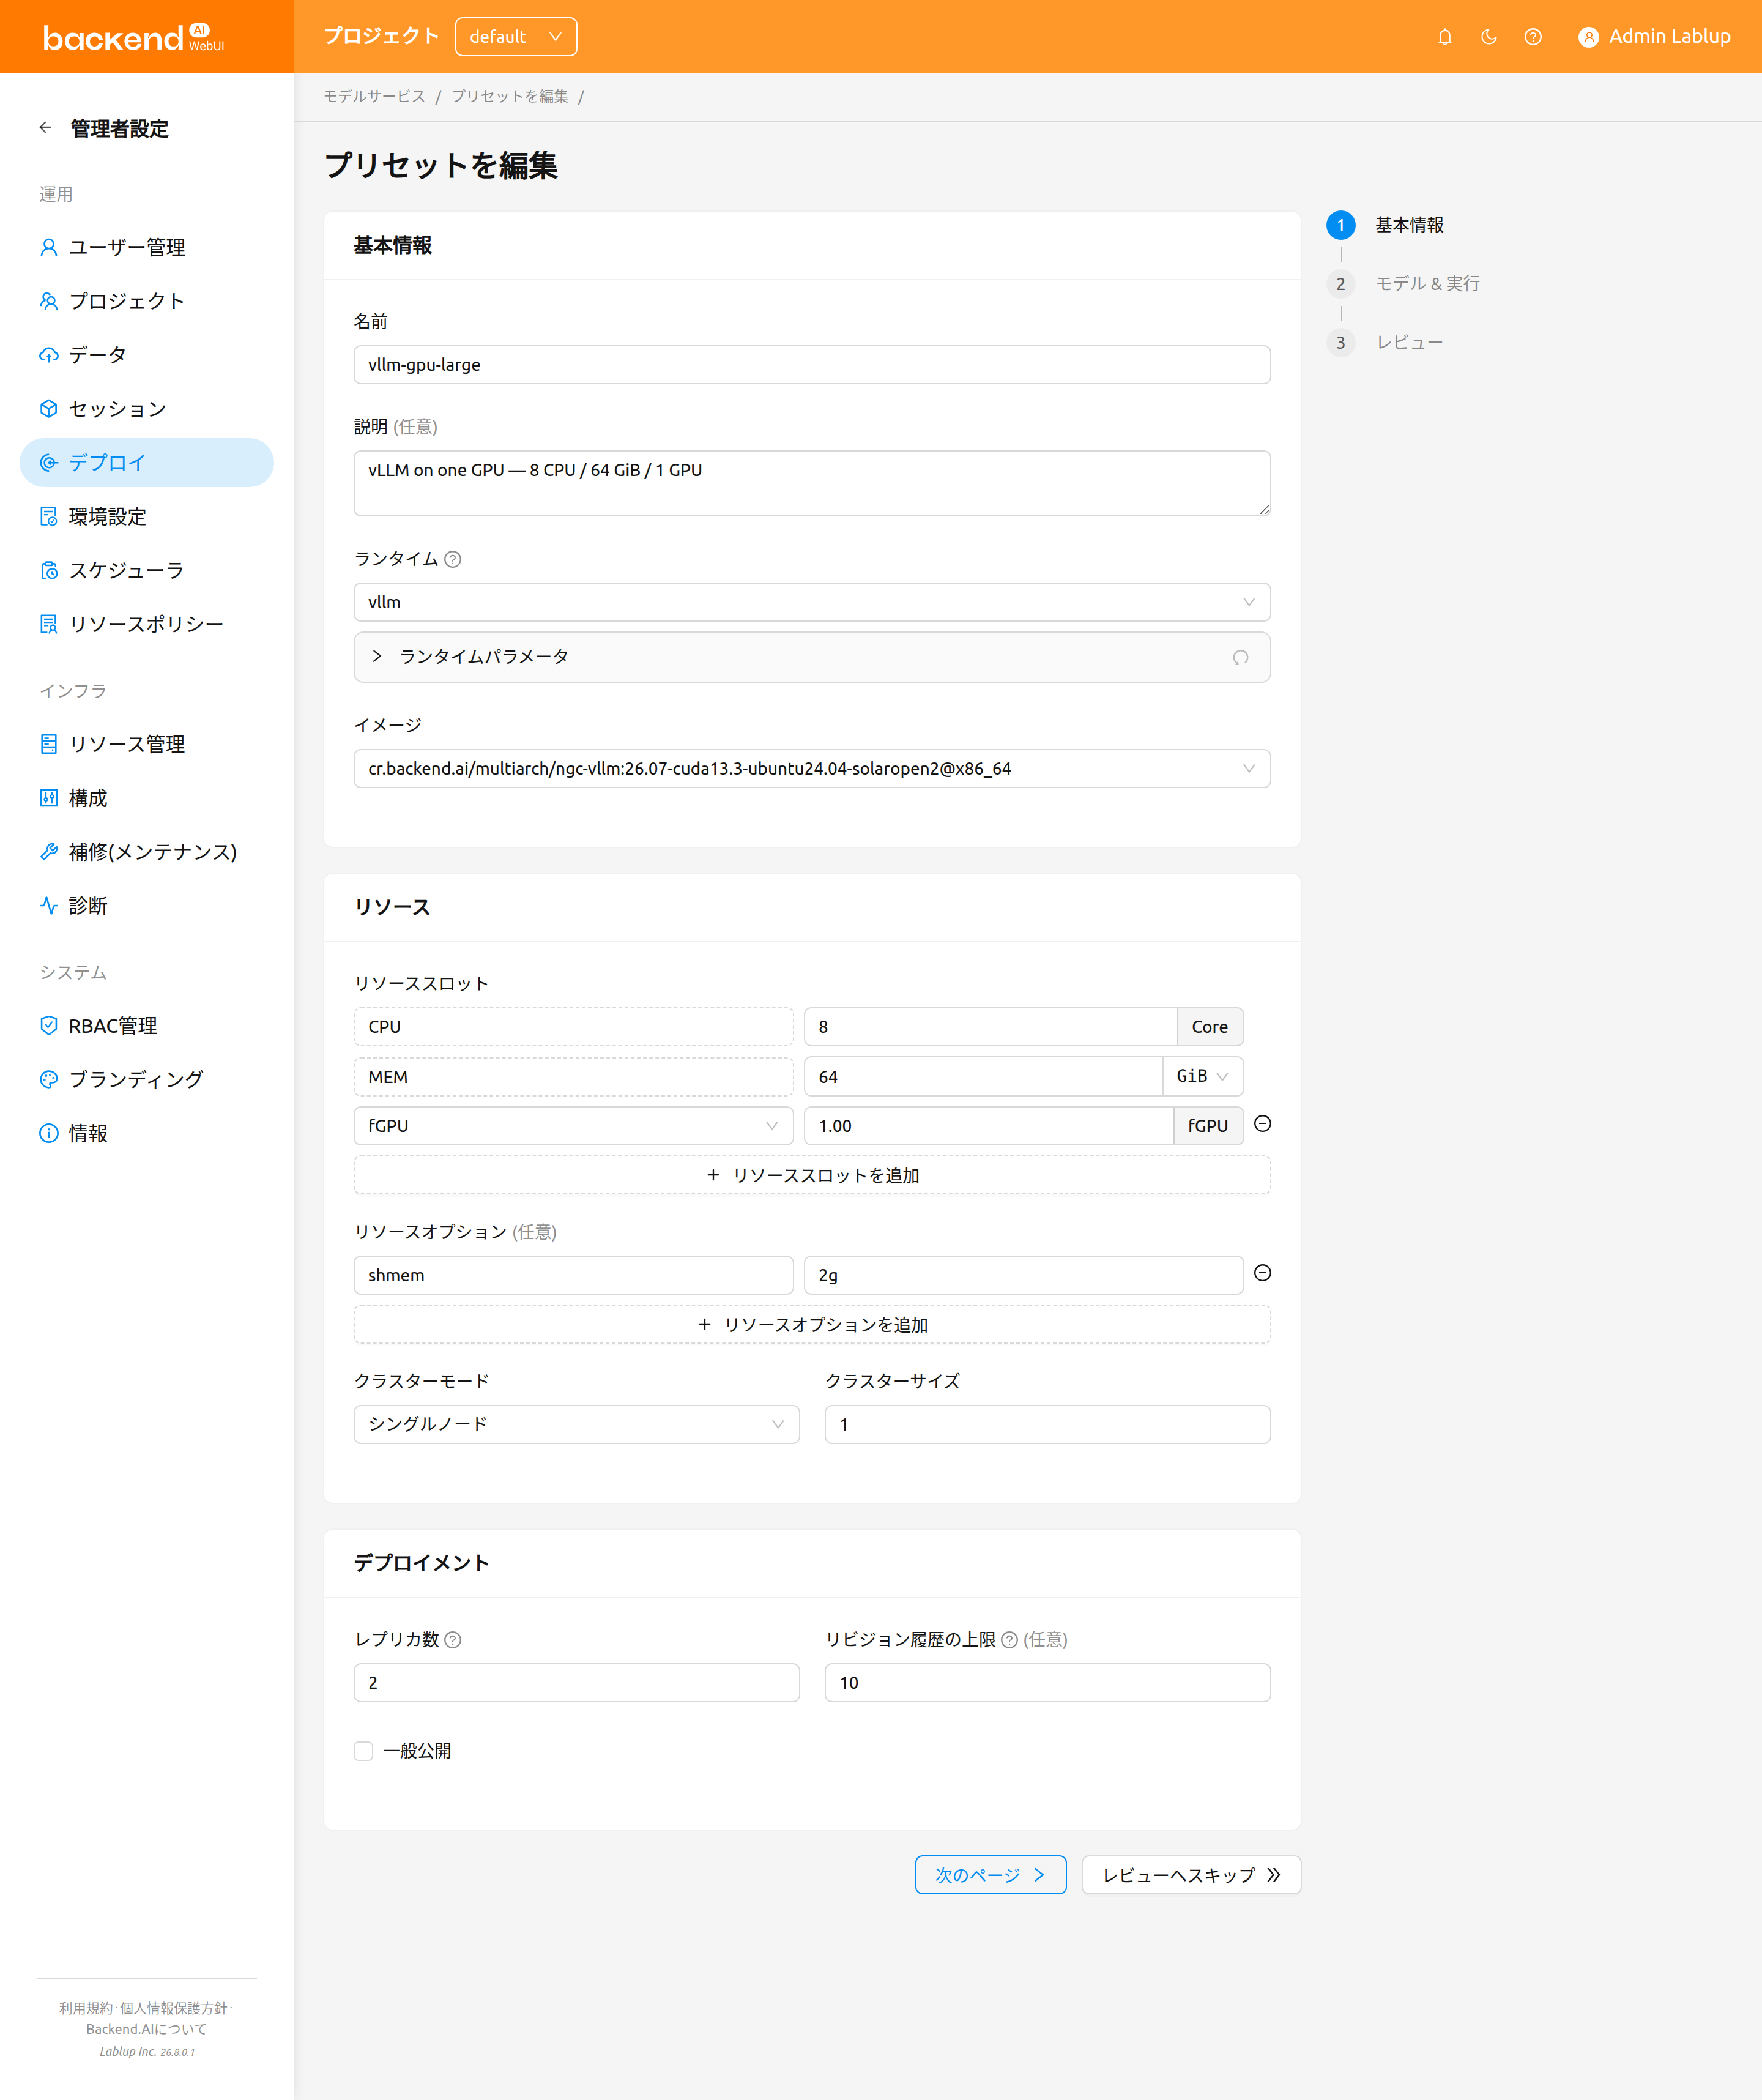This screenshot has width=1762, height=2100.
Task: Click the Admin Lablup user avatar icon
Action: pos(1588,37)
